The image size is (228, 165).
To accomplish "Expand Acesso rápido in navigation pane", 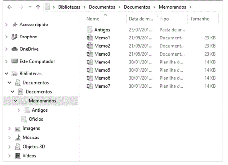I will (6, 25).
